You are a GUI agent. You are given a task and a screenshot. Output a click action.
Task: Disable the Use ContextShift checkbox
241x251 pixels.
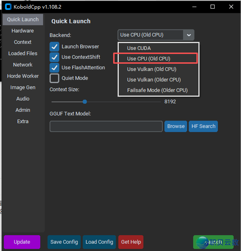click(x=54, y=57)
